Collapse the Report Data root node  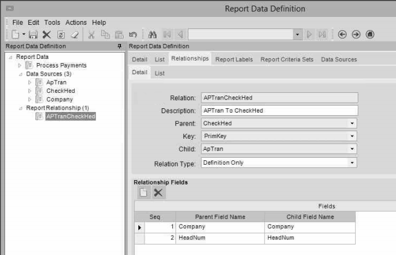coord(11,58)
